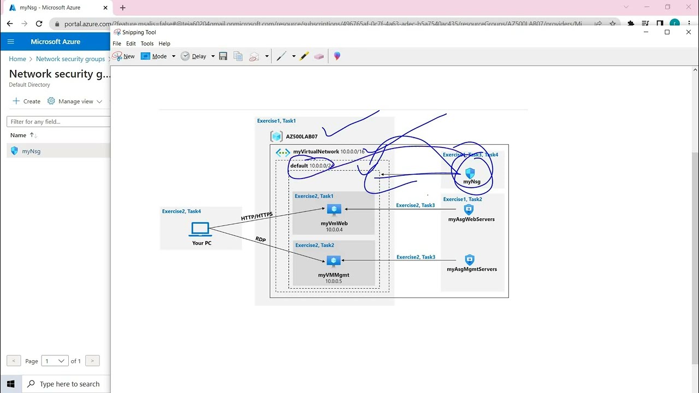Click the myNsg shield icon in the list
This screenshot has height=393, width=699.
14,151
